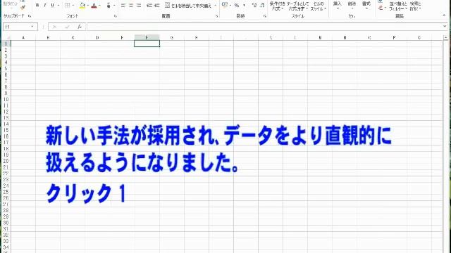Select column A by its header
The width and height of the screenshot is (451, 253).
[23, 37]
